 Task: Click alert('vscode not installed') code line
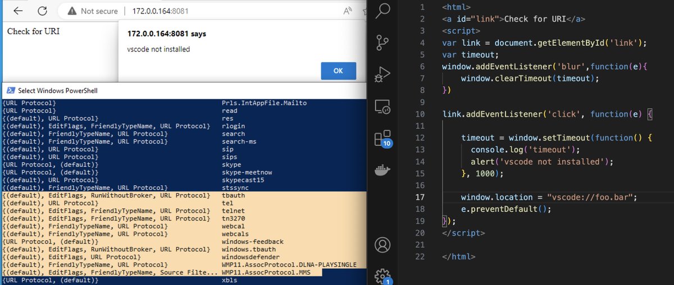point(542,162)
